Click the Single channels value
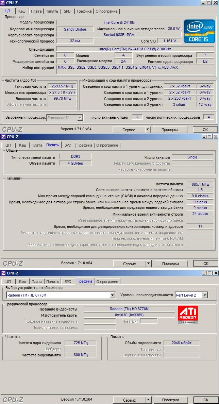 click(x=192, y=157)
